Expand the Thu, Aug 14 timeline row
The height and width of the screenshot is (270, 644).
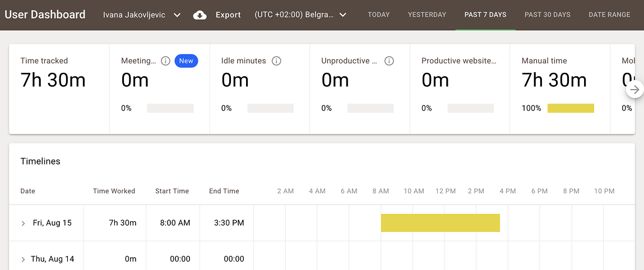pyautogui.click(x=24, y=259)
